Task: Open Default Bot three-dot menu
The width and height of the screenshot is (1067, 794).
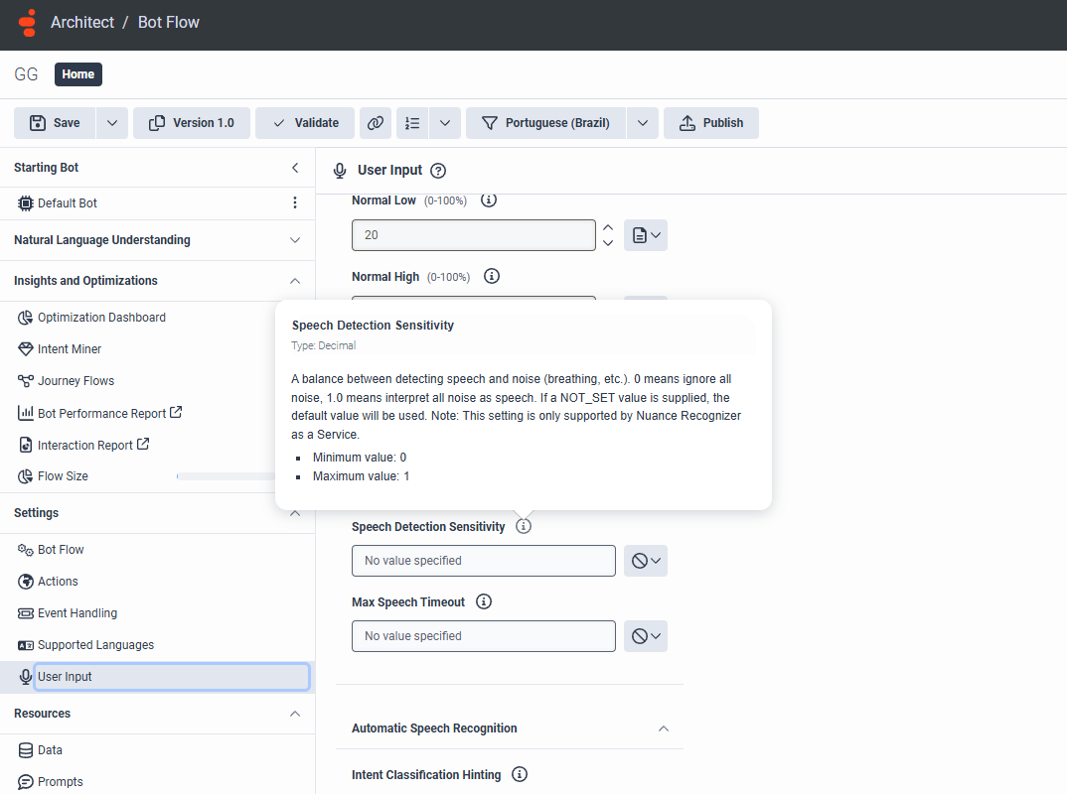Action: click(x=294, y=203)
